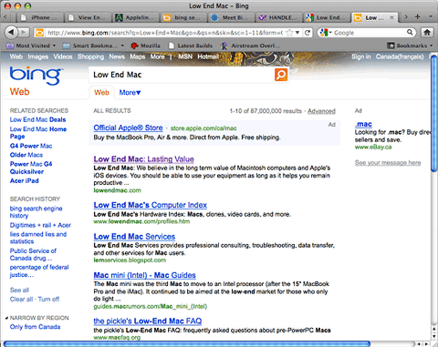Open Shopping in Bing top navigation
Screen dimensions: 438x347
coord(90,56)
